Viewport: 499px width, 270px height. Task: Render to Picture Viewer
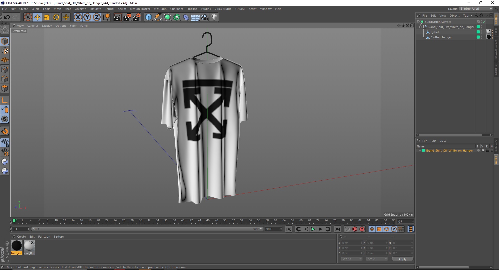pos(127,17)
